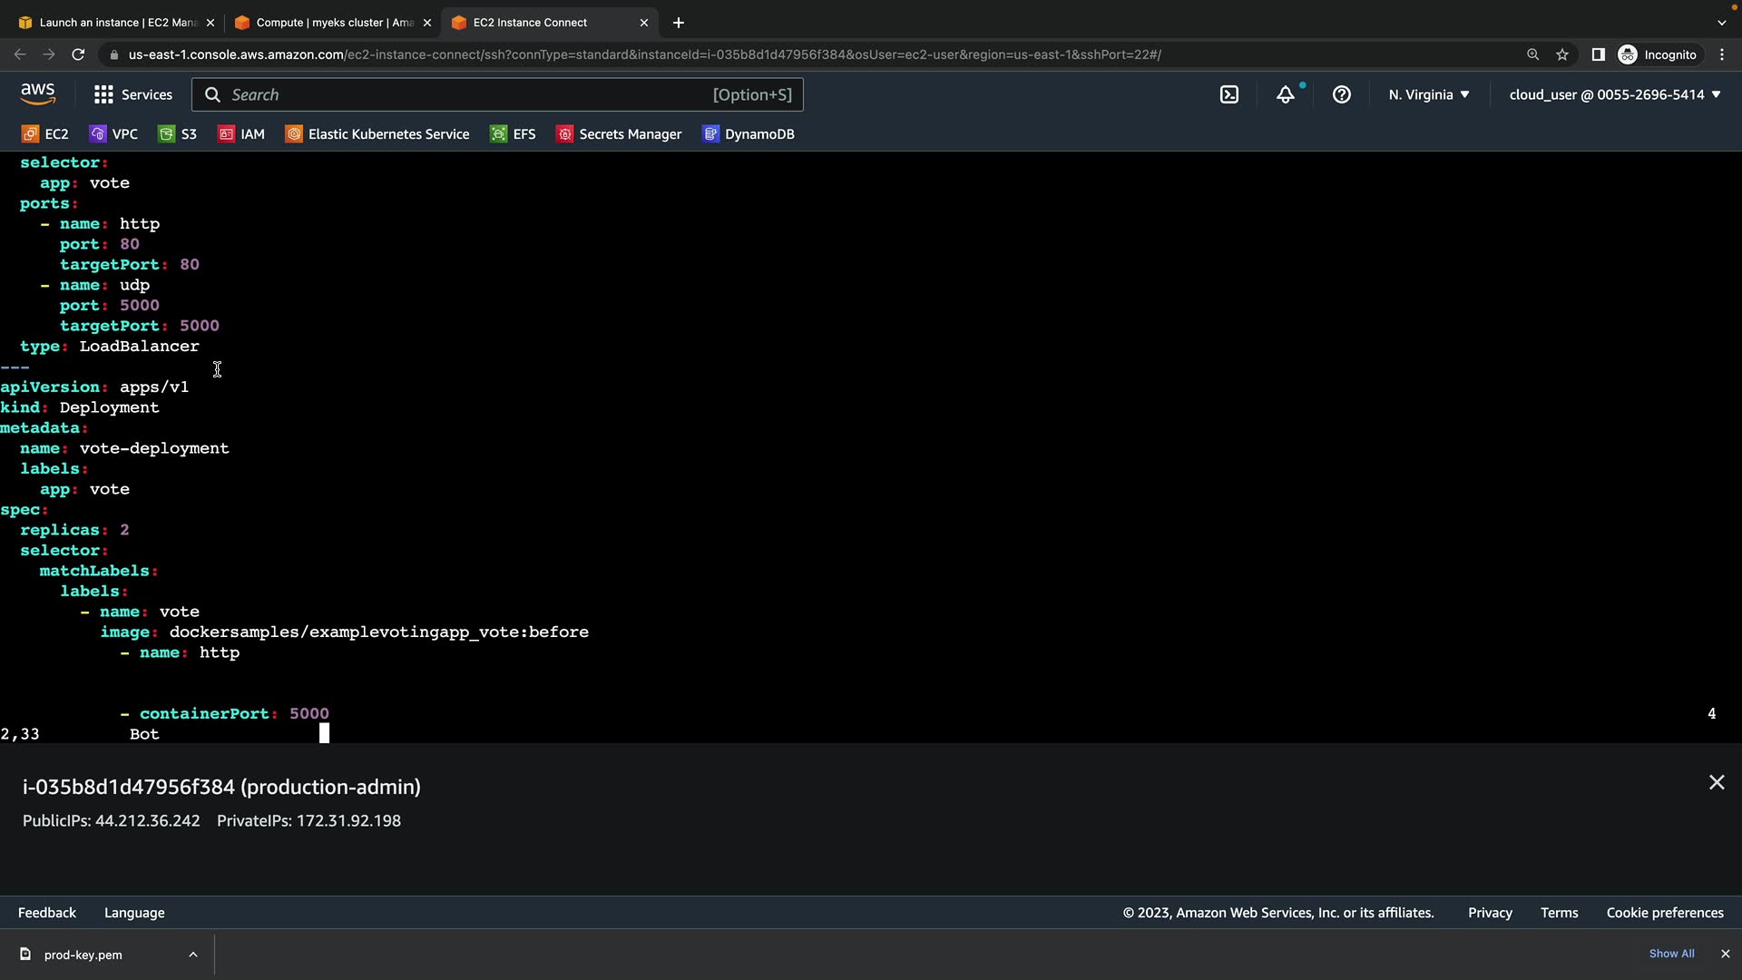
Task: Open the S3 service shortcut
Action: coord(178,134)
